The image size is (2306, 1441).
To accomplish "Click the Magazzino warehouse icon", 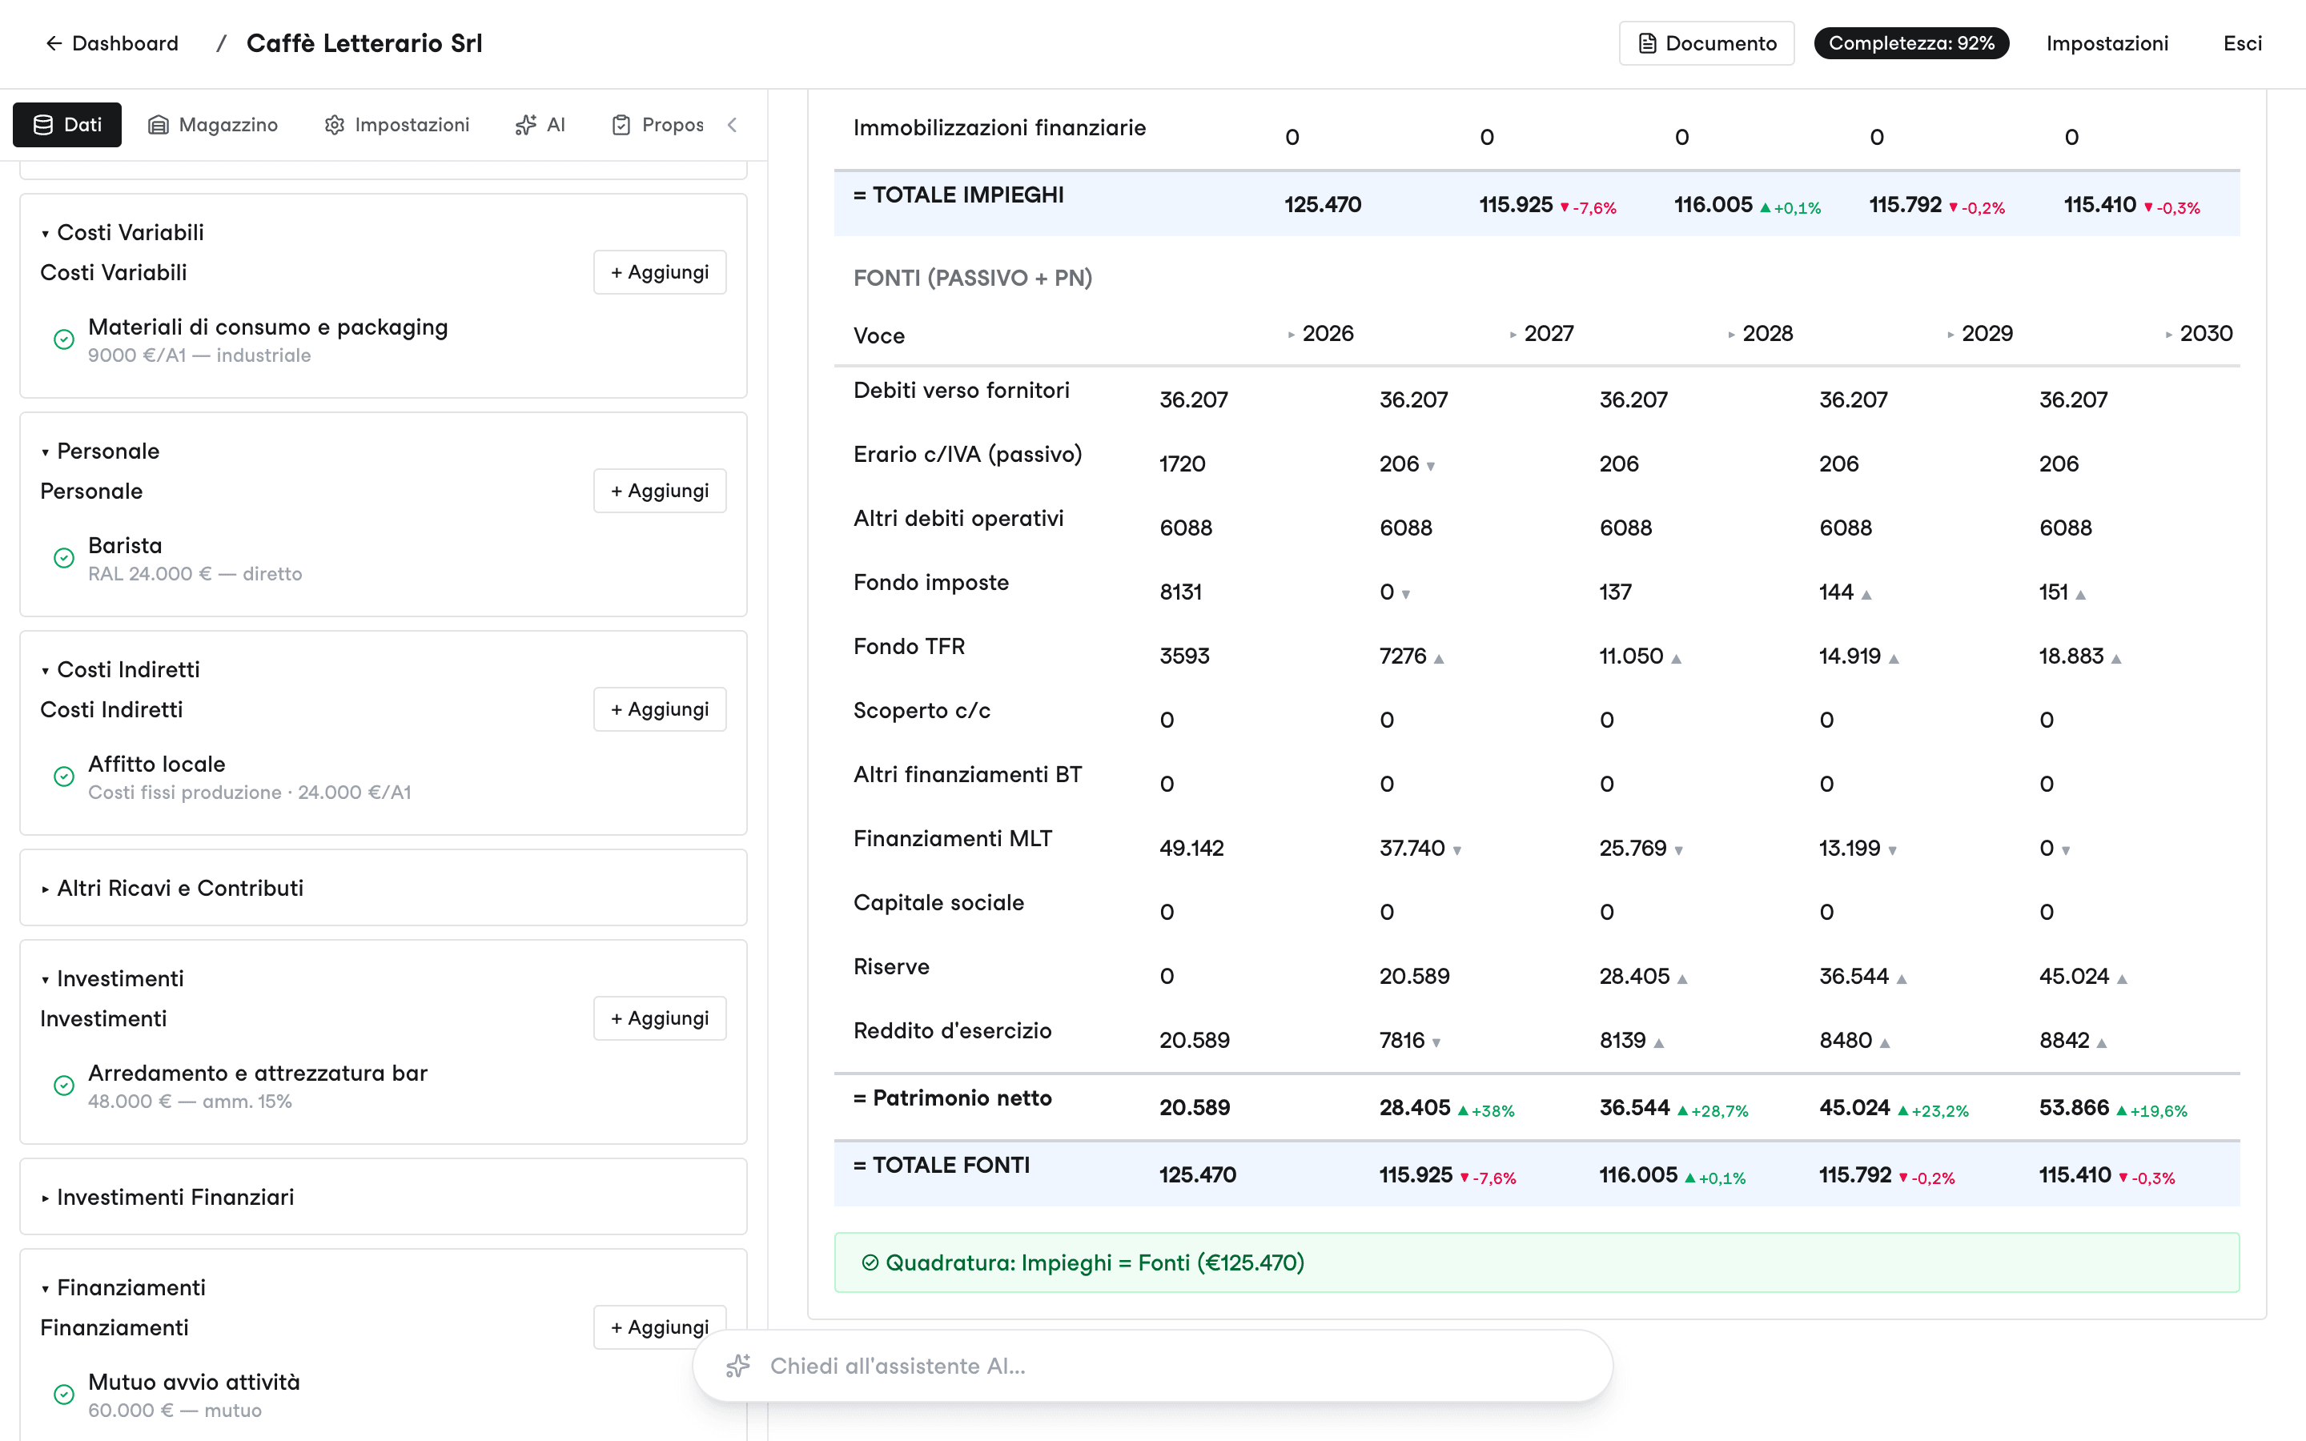I will click(x=159, y=125).
